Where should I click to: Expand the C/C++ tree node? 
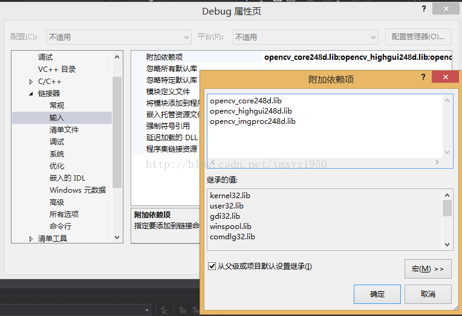pos(31,82)
